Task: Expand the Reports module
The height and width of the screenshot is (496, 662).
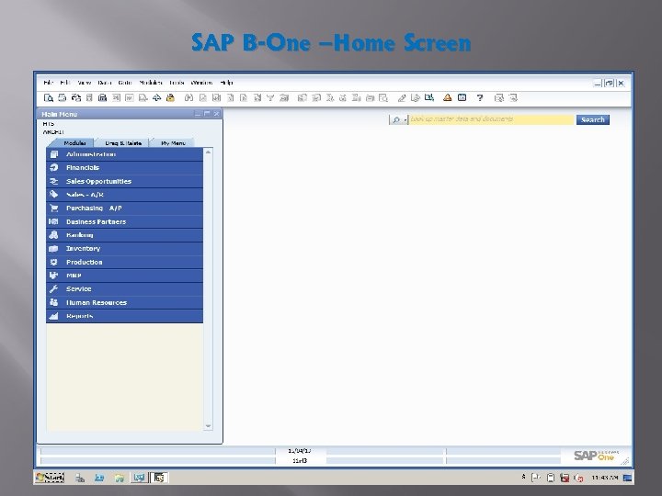Action: (x=124, y=316)
